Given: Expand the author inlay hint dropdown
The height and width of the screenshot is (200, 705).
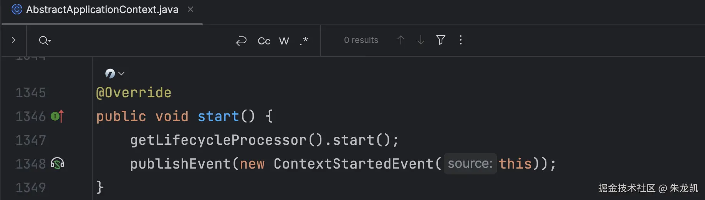Looking at the screenshot, I should 115,73.
